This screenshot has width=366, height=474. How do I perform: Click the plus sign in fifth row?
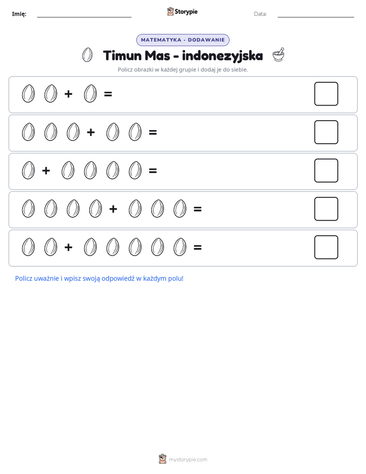[69, 247]
